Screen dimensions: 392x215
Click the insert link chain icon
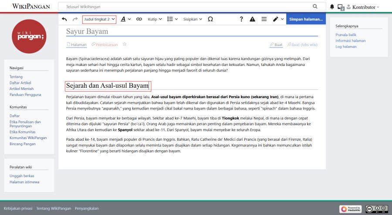139,19
